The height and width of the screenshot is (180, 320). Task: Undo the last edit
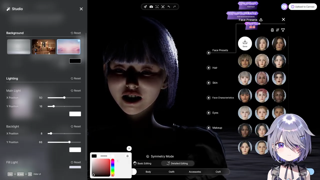[169, 7]
